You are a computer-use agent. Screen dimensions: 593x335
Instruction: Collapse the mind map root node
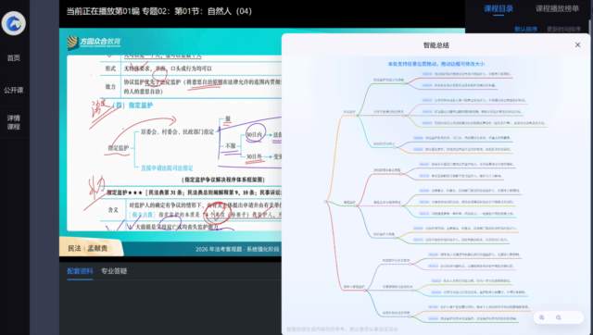pyautogui.click(x=326, y=202)
